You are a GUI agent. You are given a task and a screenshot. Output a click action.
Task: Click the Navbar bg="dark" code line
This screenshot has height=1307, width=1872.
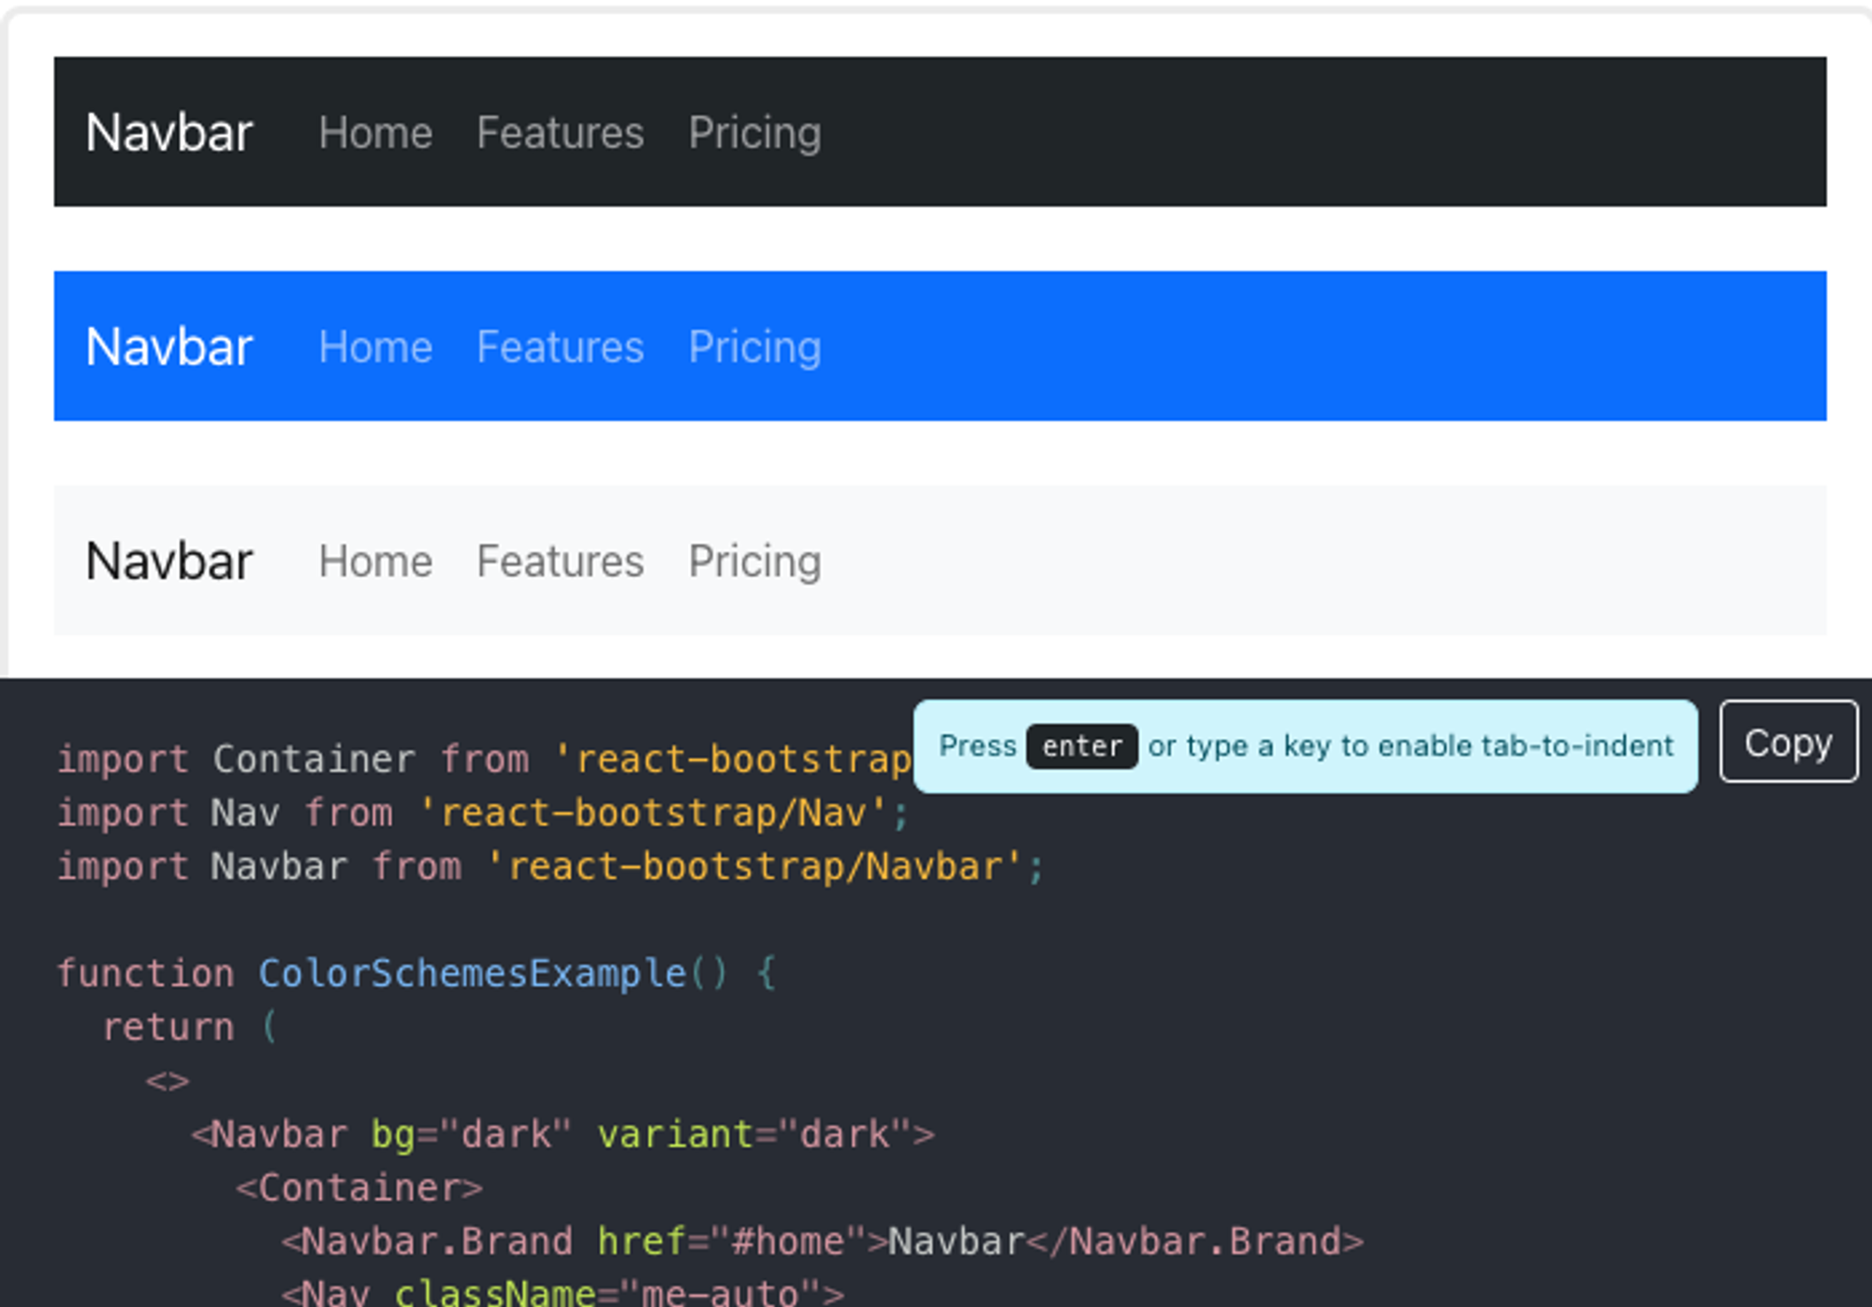[x=562, y=1135]
